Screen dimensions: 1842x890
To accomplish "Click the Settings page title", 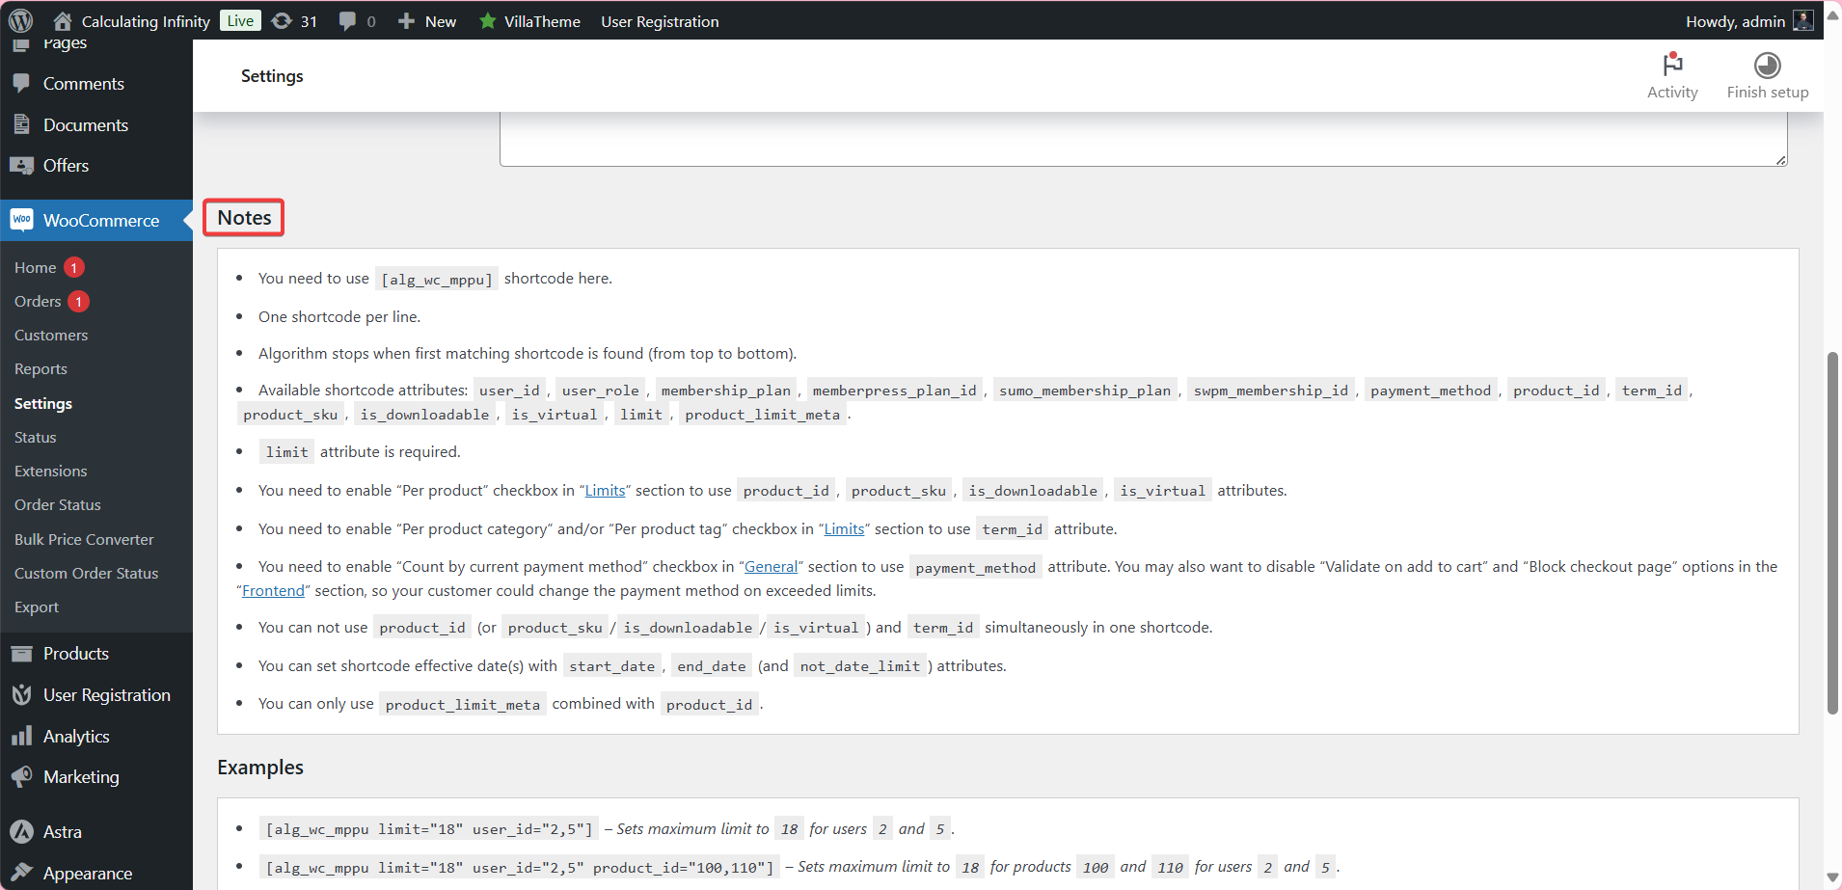I will (272, 76).
